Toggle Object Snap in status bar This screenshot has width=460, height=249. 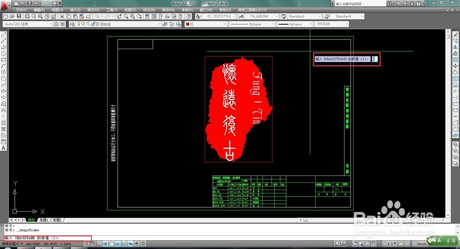[x=111, y=244]
